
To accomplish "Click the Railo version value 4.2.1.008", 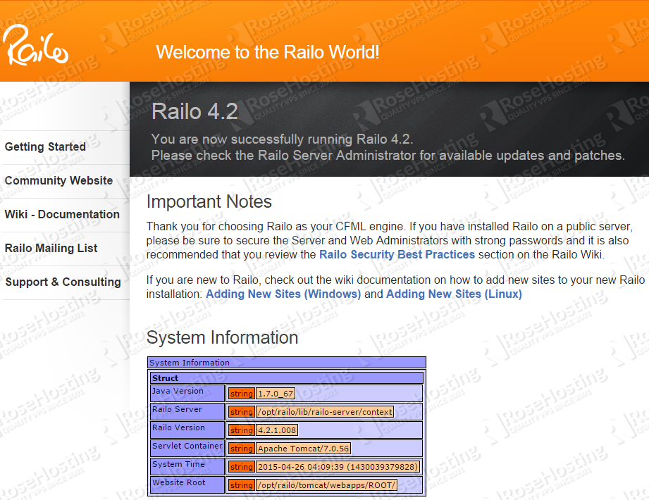I will [277, 430].
